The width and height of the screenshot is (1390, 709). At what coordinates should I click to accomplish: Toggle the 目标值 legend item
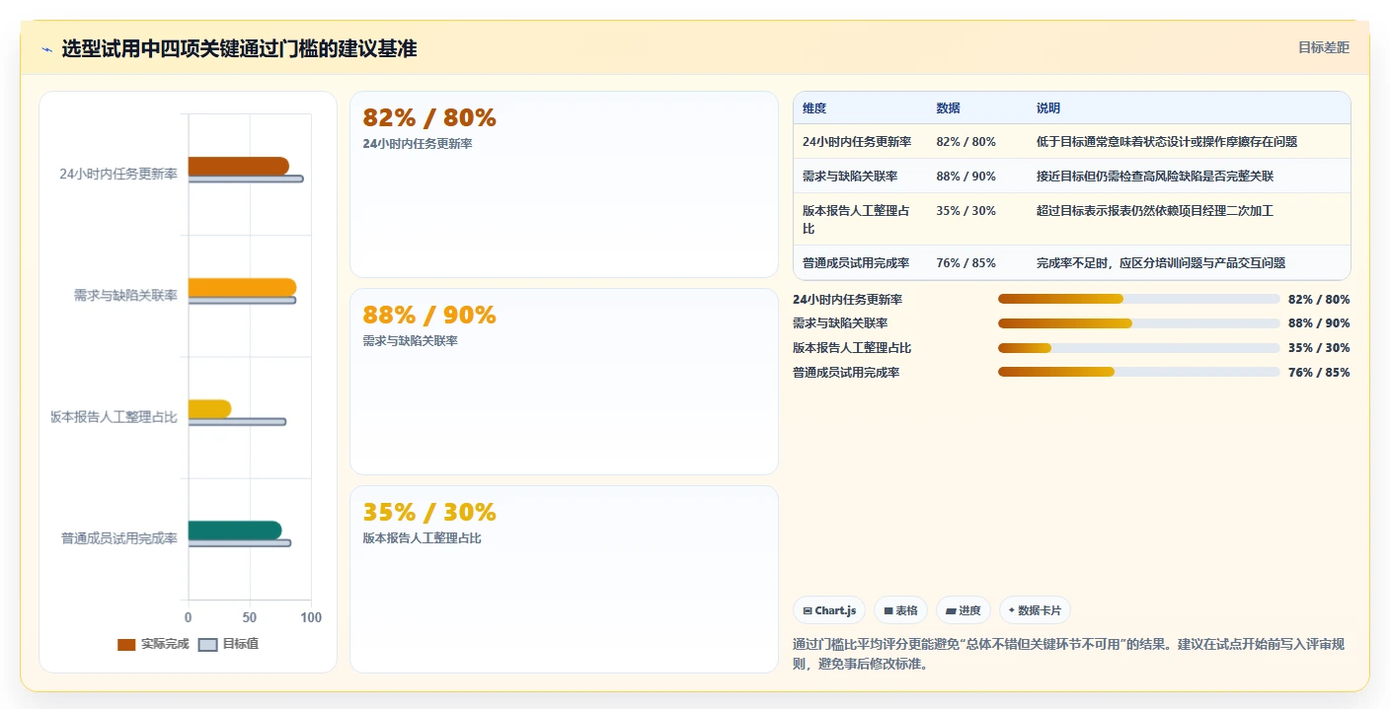coord(229,644)
